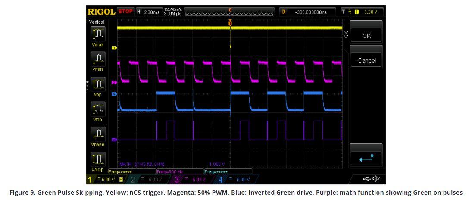
Task: Select the Vmin measurement icon
Action: [x=98, y=59]
